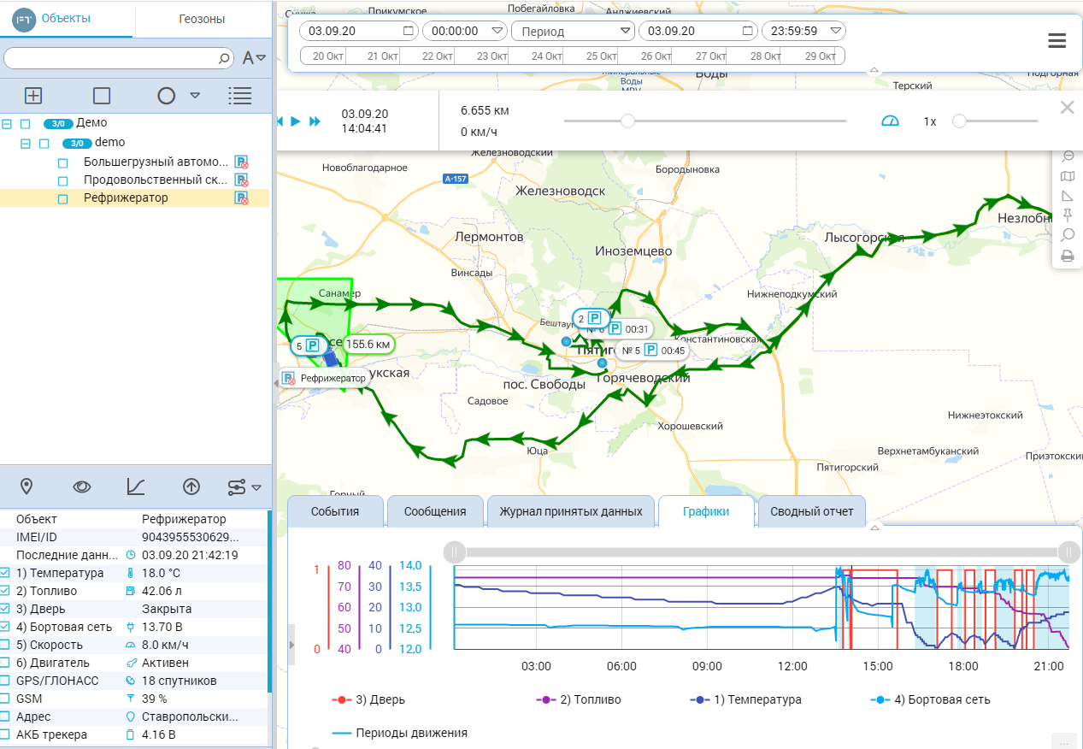Click the magnifier search tool on the map toolbar
Screen dimensions: 1083x749
point(1068,235)
